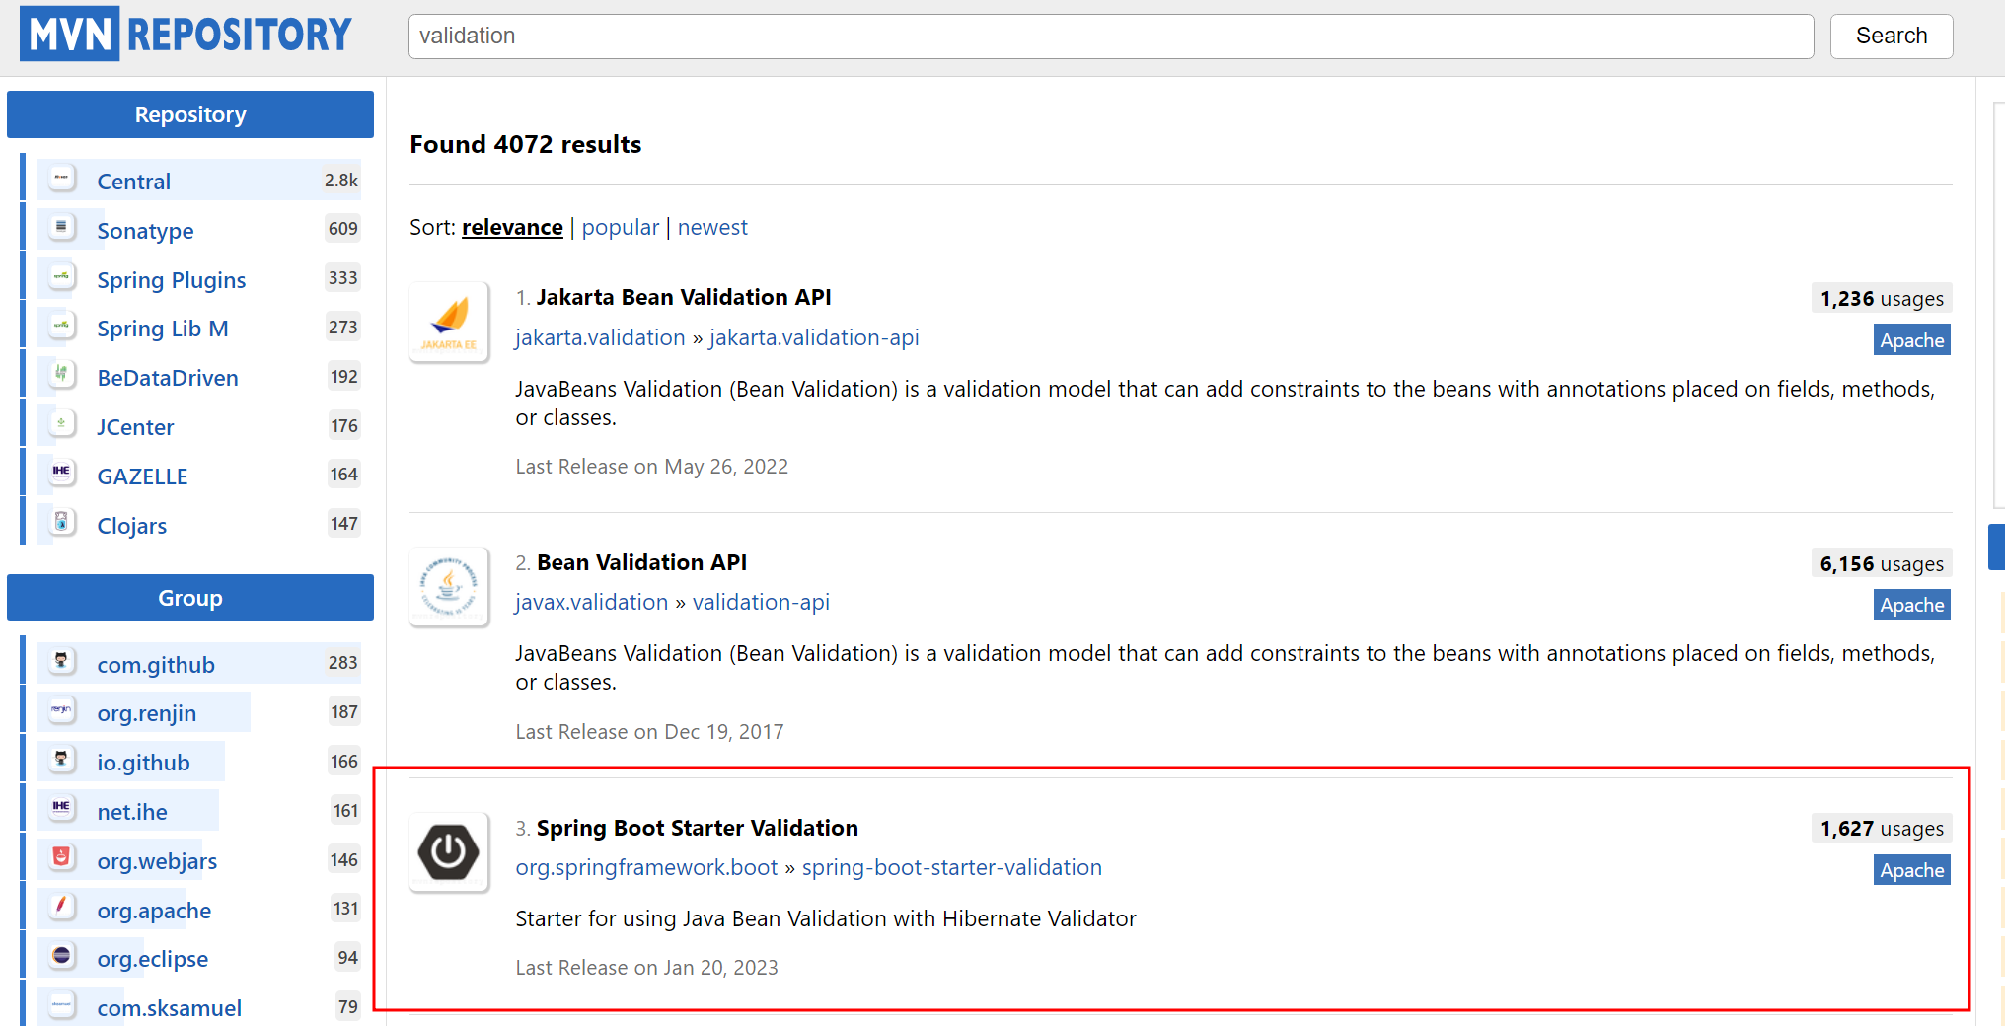Open the javax.validation group link
Viewport: 2005px width, 1026px height.
point(592,602)
